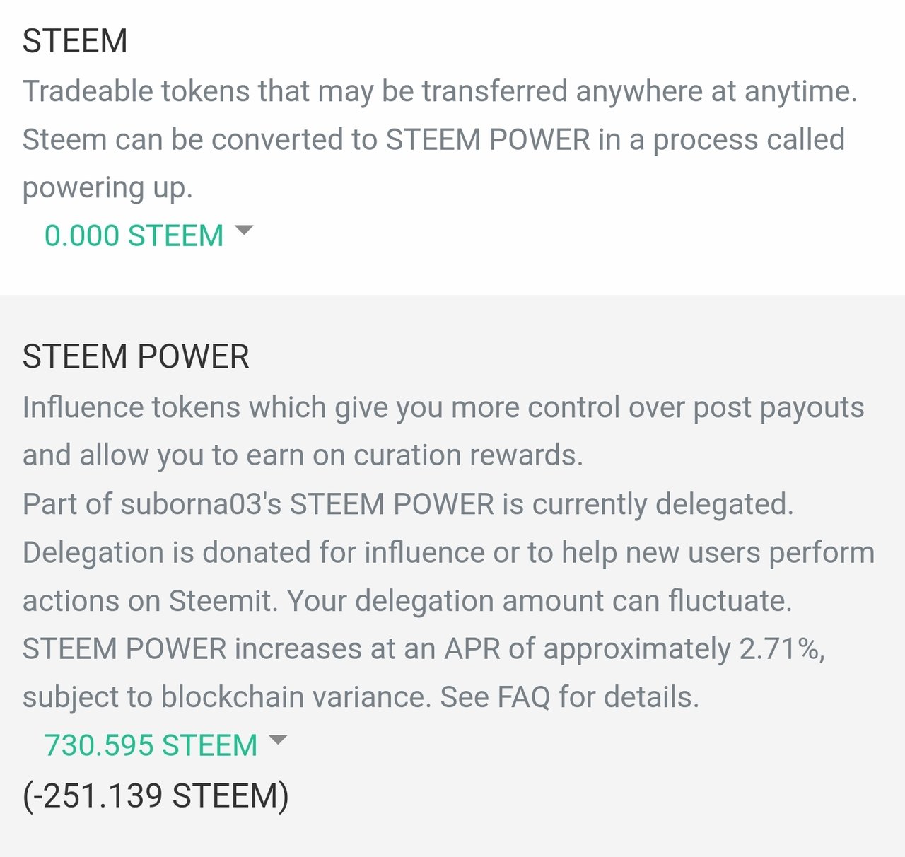Click the "Tradeable tokens" description line
The image size is (905, 857).
439,91
